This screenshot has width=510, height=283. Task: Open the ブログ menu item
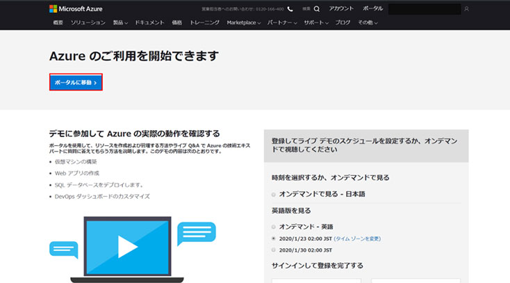pyautogui.click(x=343, y=22)
